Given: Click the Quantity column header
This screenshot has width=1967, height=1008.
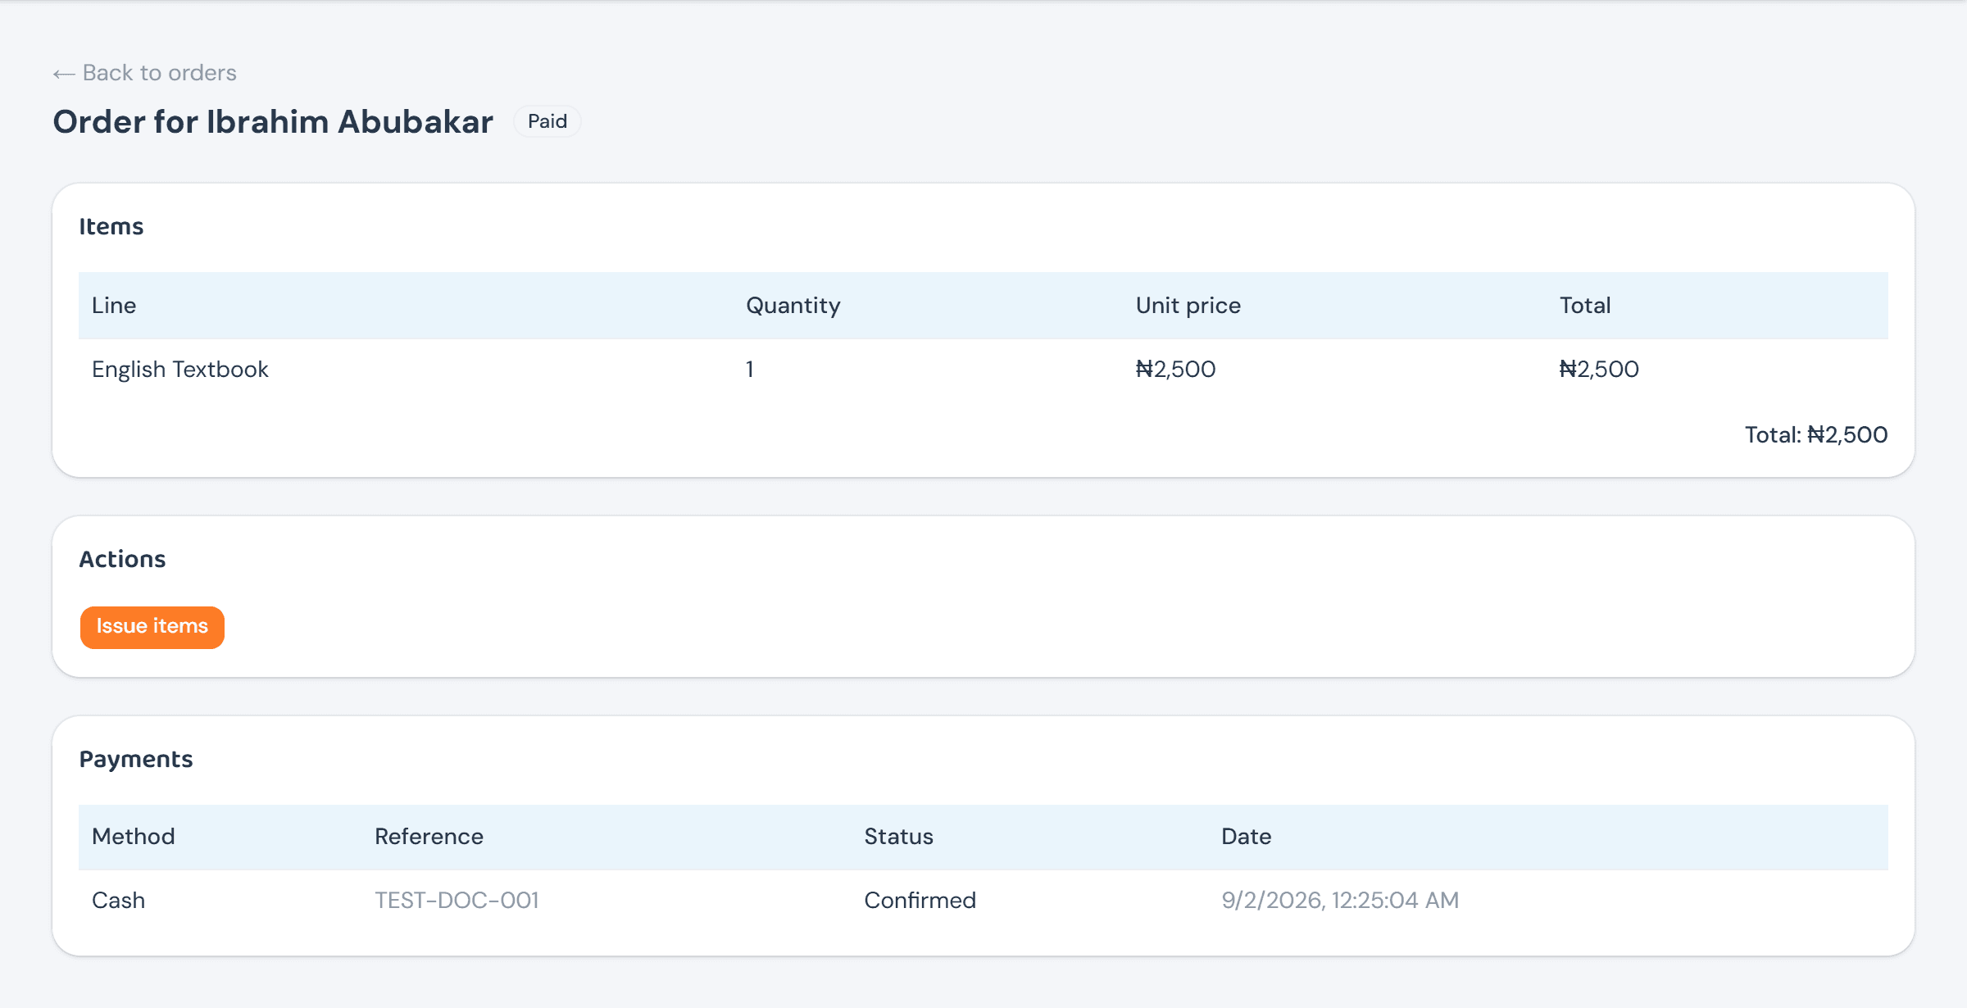Looking at the screenshot, I should point(793,306).
